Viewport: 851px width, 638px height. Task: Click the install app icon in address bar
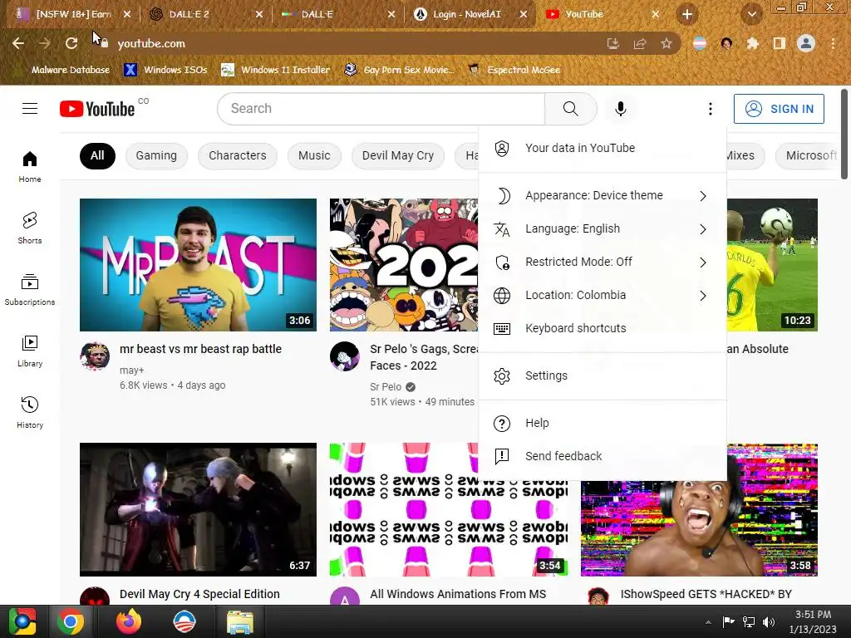(x=613, y=43)
